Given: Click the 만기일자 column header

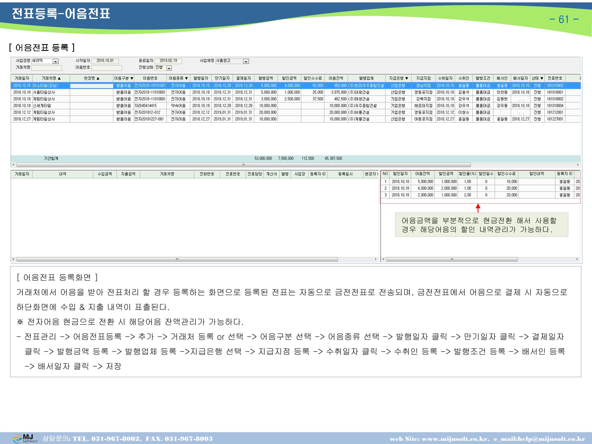Looking at the screenshot, I should pyautogui.click(x=222, y=78).
